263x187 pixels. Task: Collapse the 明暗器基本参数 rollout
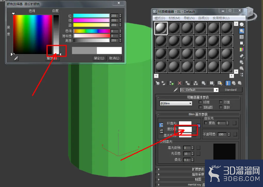[198, 97]
